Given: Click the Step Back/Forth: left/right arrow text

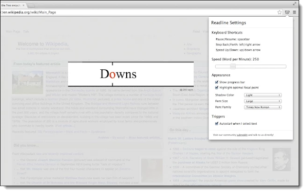Looking at the screenshot, I should coord(238,44).
